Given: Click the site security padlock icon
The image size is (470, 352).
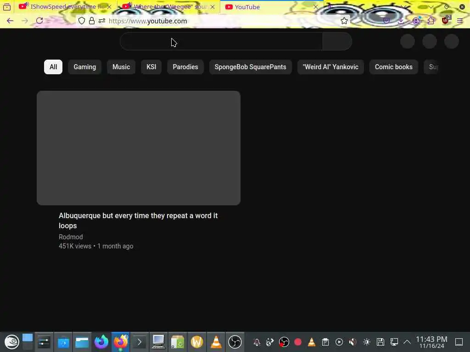Looking at the screenshot, I should (92, 21).
